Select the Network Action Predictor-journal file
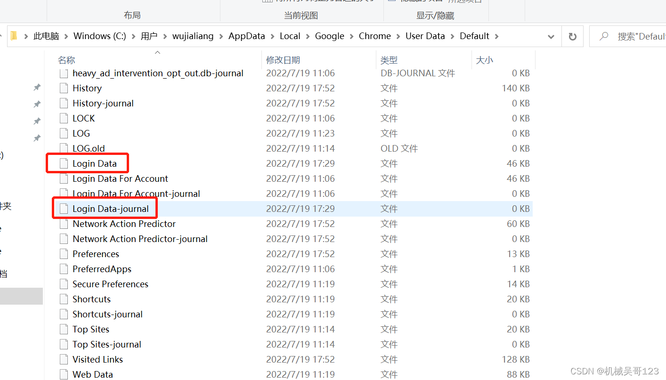 pyautogui.click(x=140, y=239)
